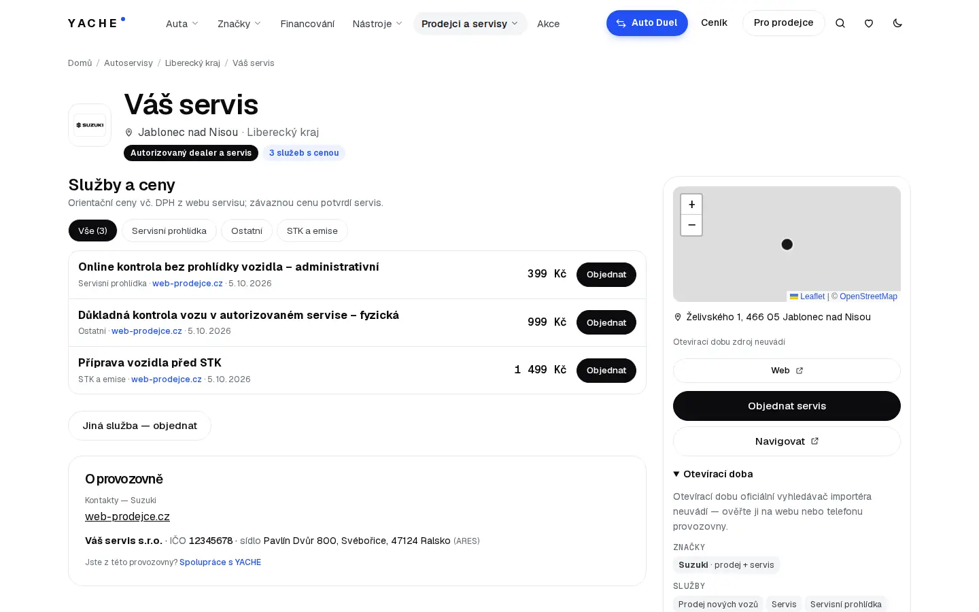The width and height of the screenshot is (979, 612).
Task: Open favorites heart icon
Action: point(869,23)
